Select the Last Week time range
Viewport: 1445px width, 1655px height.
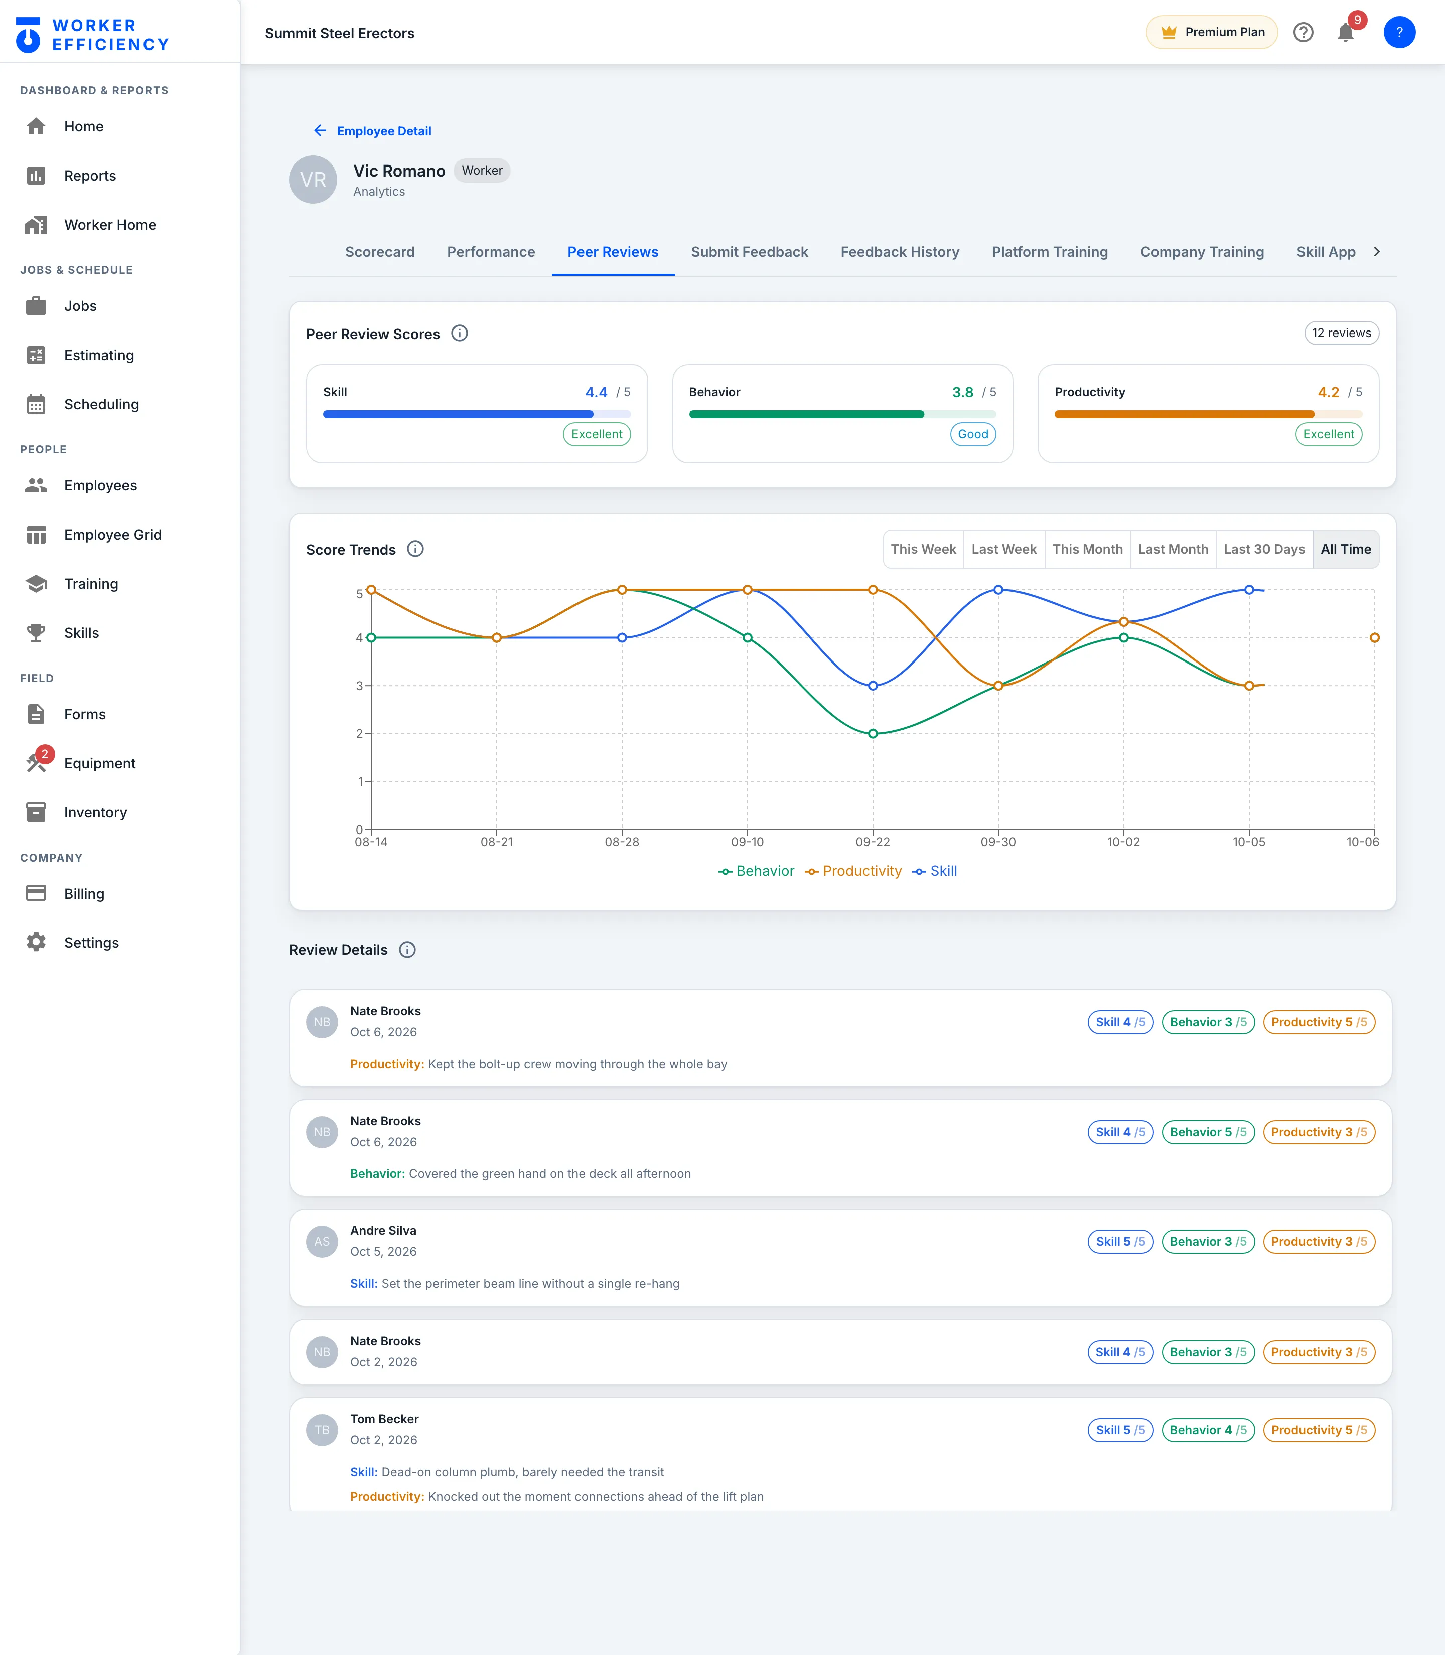pyautogui.click(x=1004, y=550)
